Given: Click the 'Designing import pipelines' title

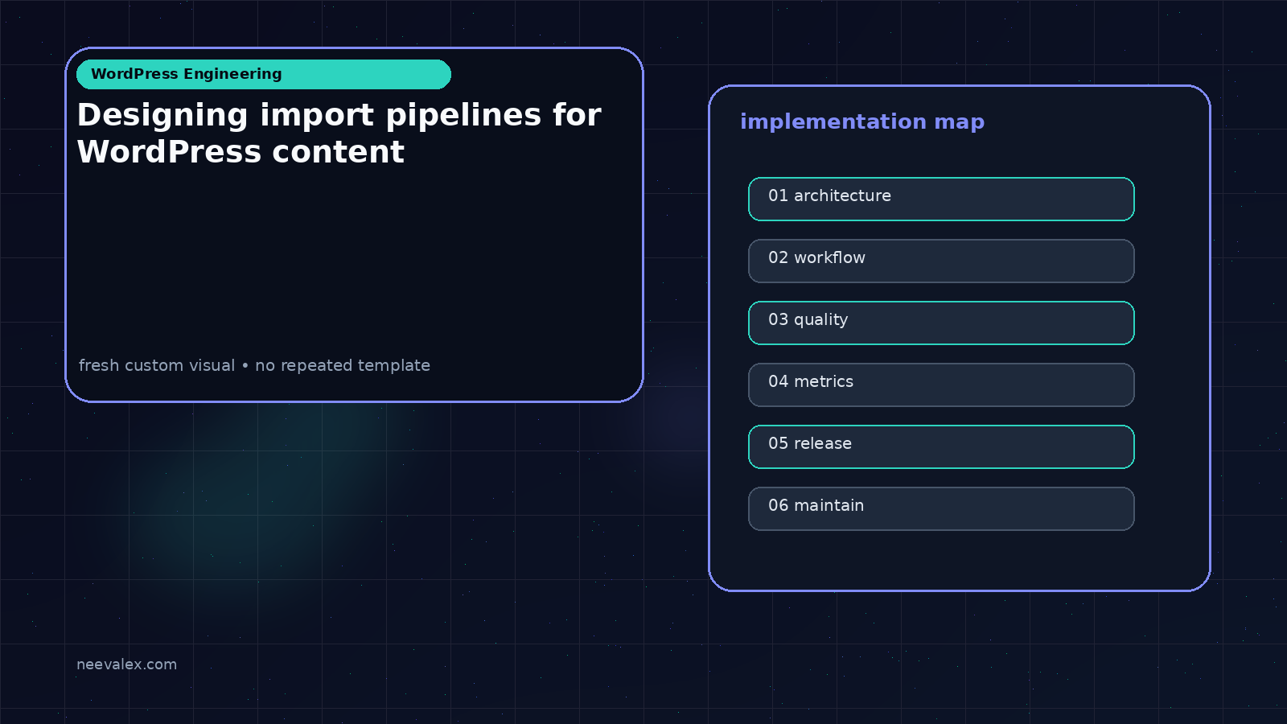Looking at the screenshot, I should click(x=339, y=133).
